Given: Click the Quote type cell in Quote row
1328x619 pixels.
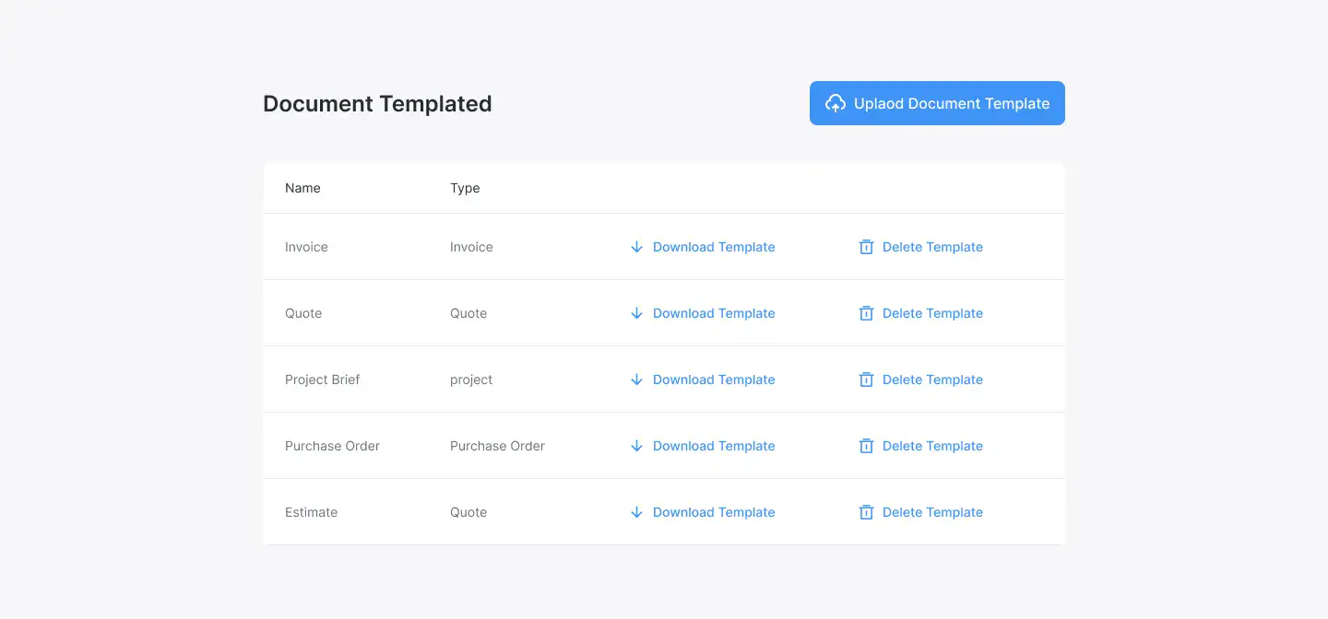Looking at the screenshot, I should click(468, 313).
